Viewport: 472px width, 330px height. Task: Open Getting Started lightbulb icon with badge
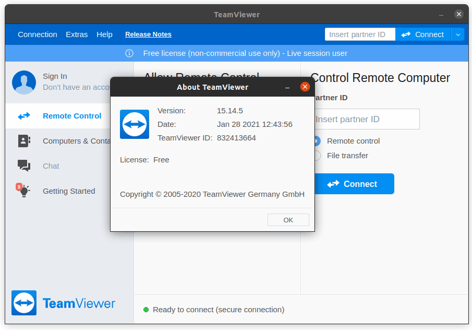23,191
